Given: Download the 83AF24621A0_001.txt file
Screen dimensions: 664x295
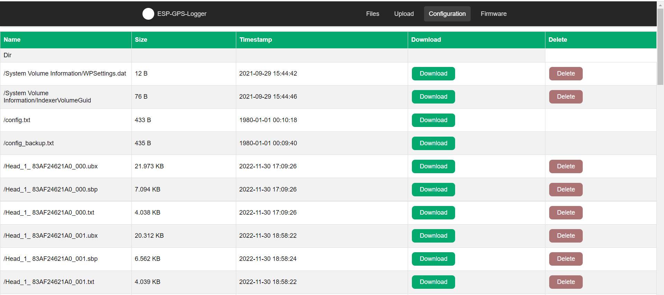Looking at the screenshot, I should [x=433, y=282].
